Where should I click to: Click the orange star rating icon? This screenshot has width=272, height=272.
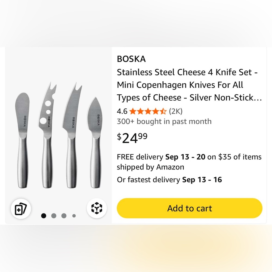click(147, 111)
